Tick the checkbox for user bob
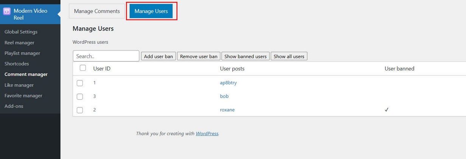The height and width of the screenshot is (159, 466). coord(80,96)
